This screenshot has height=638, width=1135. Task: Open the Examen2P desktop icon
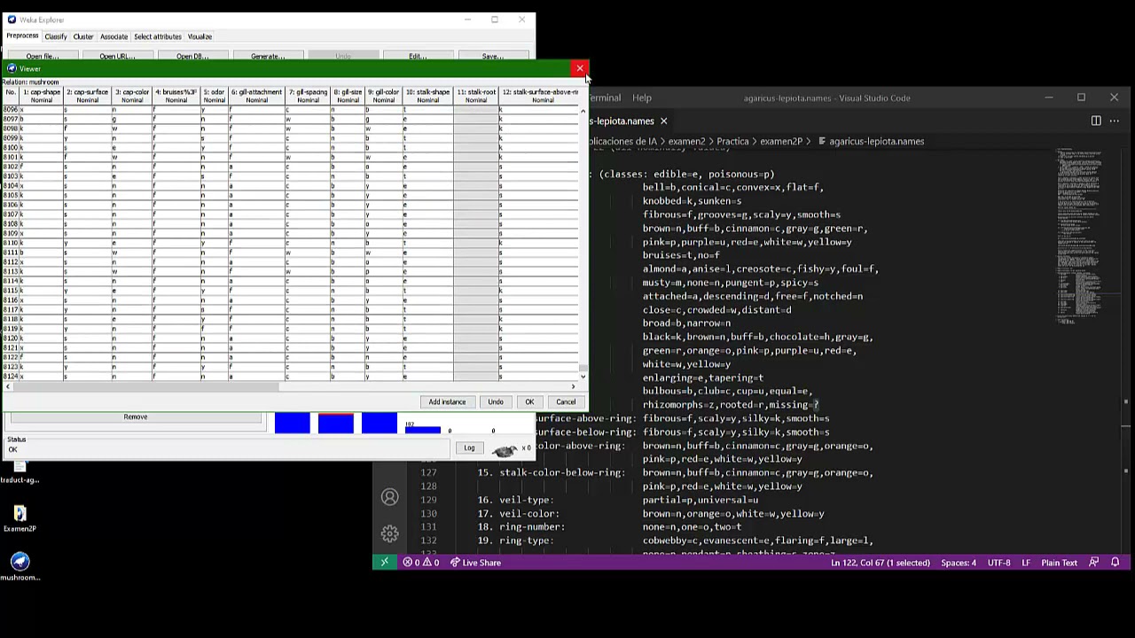pos(20,518)
